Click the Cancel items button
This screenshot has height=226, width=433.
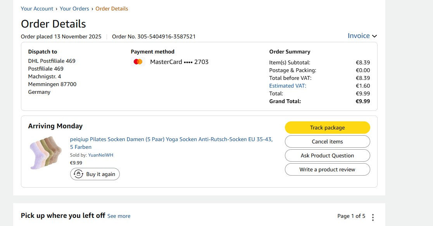click(327, 141)
